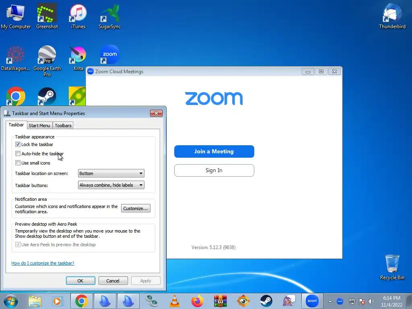Confirm the dialog with OK
The image size is (412, 309).
[80, 280]
